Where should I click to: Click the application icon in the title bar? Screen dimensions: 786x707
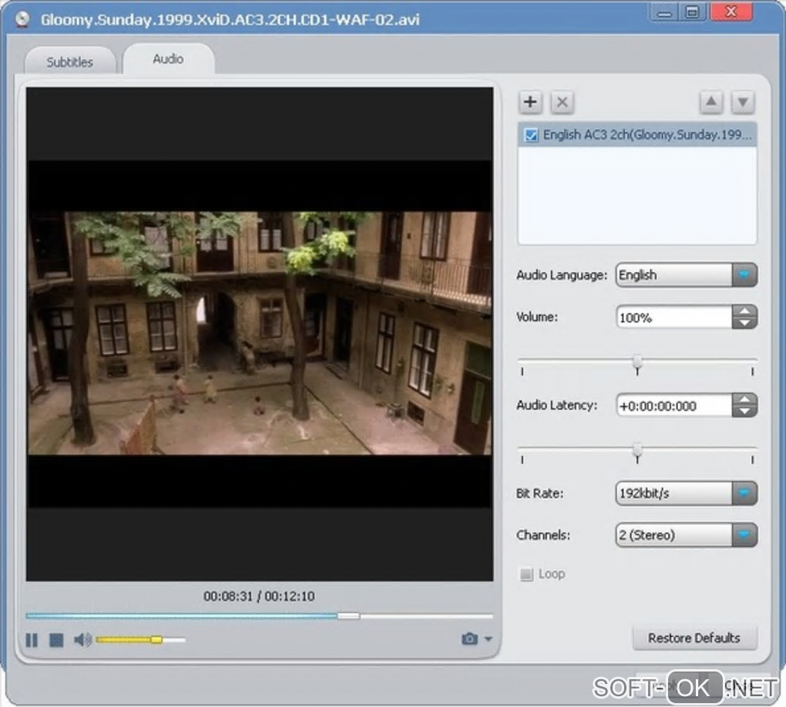coord(22,19)
